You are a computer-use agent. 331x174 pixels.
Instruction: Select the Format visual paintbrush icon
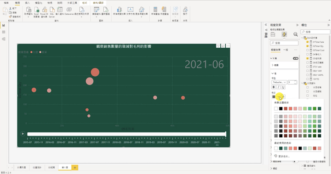point(284,34)
